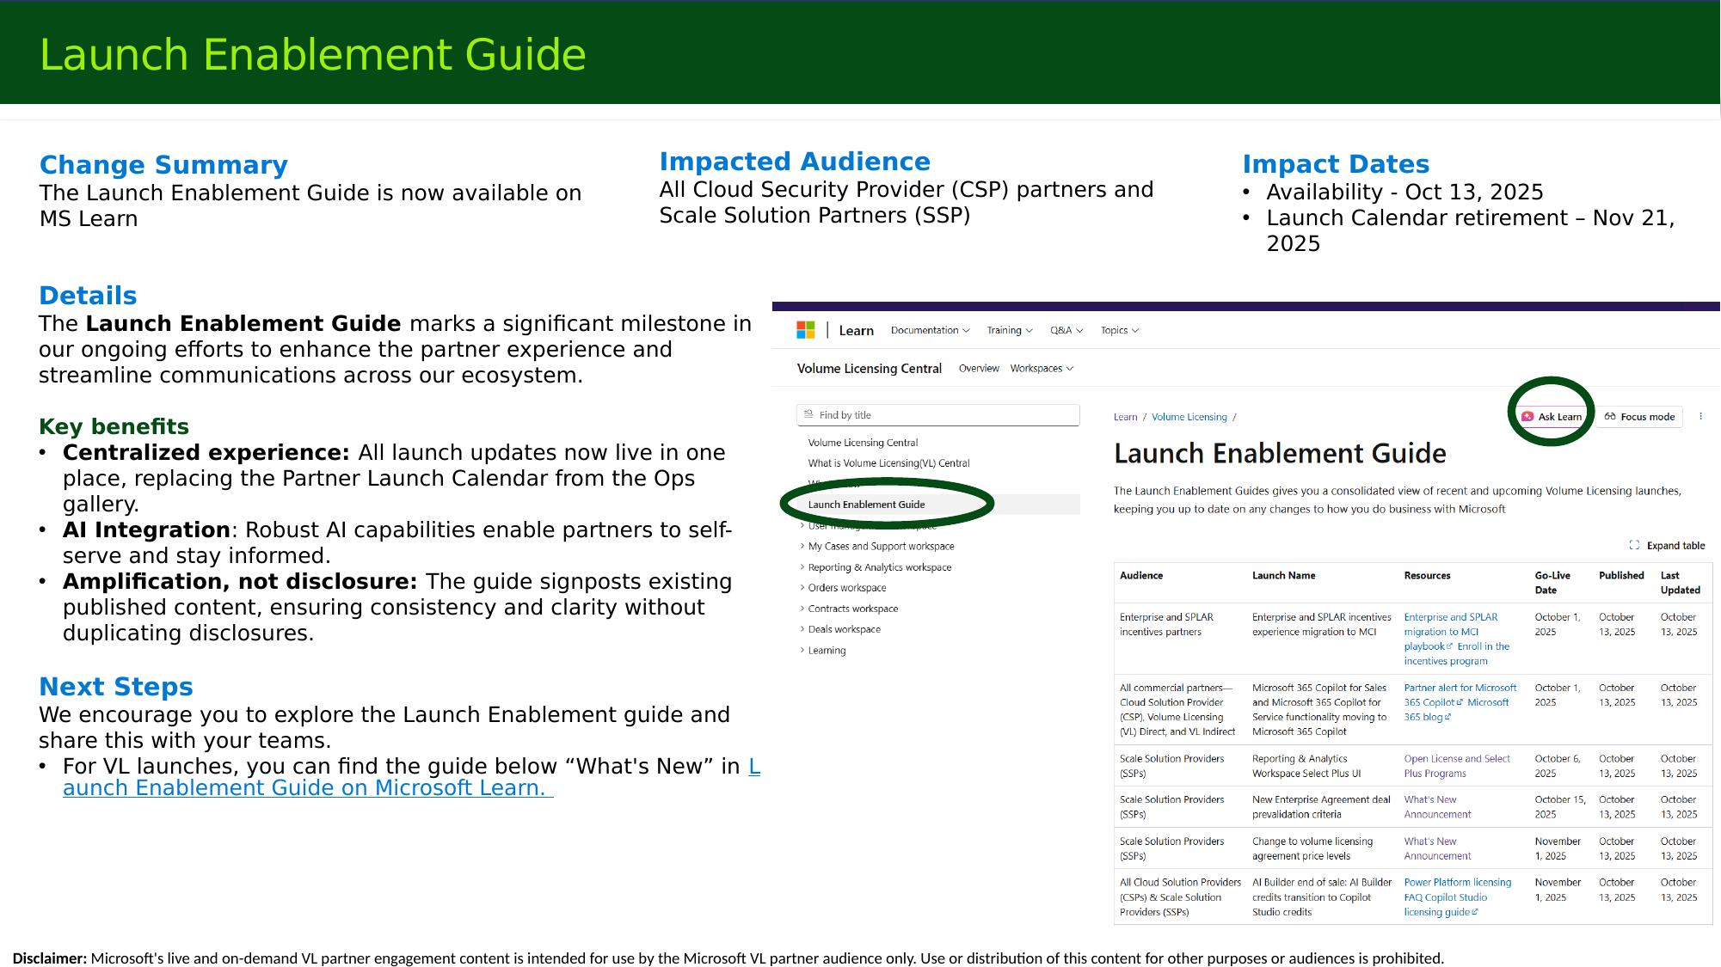Select Launch Enablement Guide in sidebar
Viewport: 1721px width, 967px height.
pyautogui.click(x=866, y=505)
